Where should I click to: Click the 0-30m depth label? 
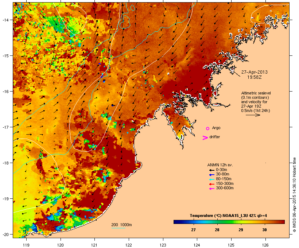click(x=221, y=170)
